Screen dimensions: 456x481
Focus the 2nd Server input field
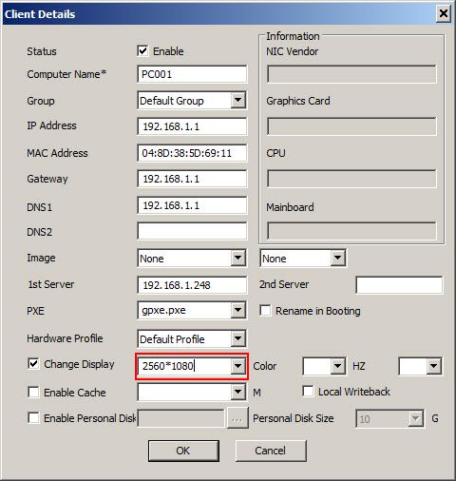point(399,285)
